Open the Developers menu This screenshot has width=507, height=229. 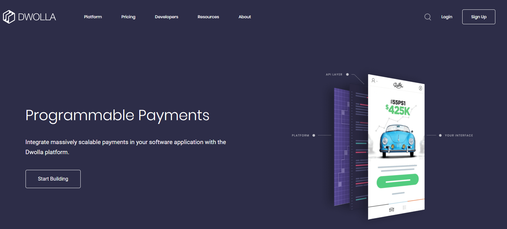coord(166,17)
